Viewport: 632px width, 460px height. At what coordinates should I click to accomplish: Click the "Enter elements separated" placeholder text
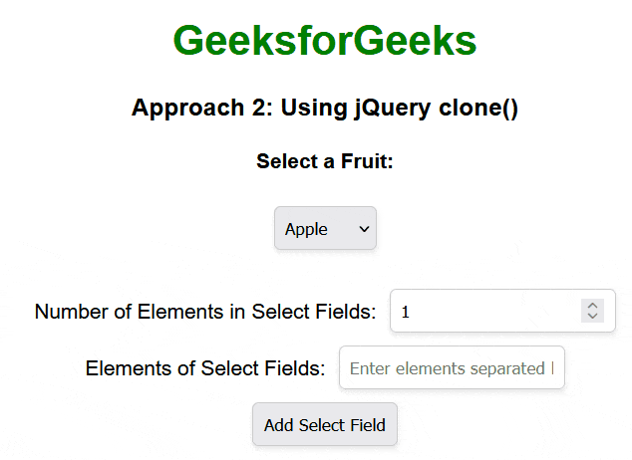(x=447, y=368)
